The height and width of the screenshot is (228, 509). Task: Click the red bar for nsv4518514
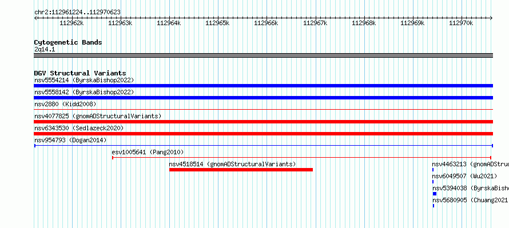point(241,170)
